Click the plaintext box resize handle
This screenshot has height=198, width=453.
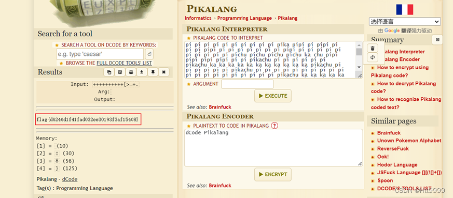tap(360, 164)
